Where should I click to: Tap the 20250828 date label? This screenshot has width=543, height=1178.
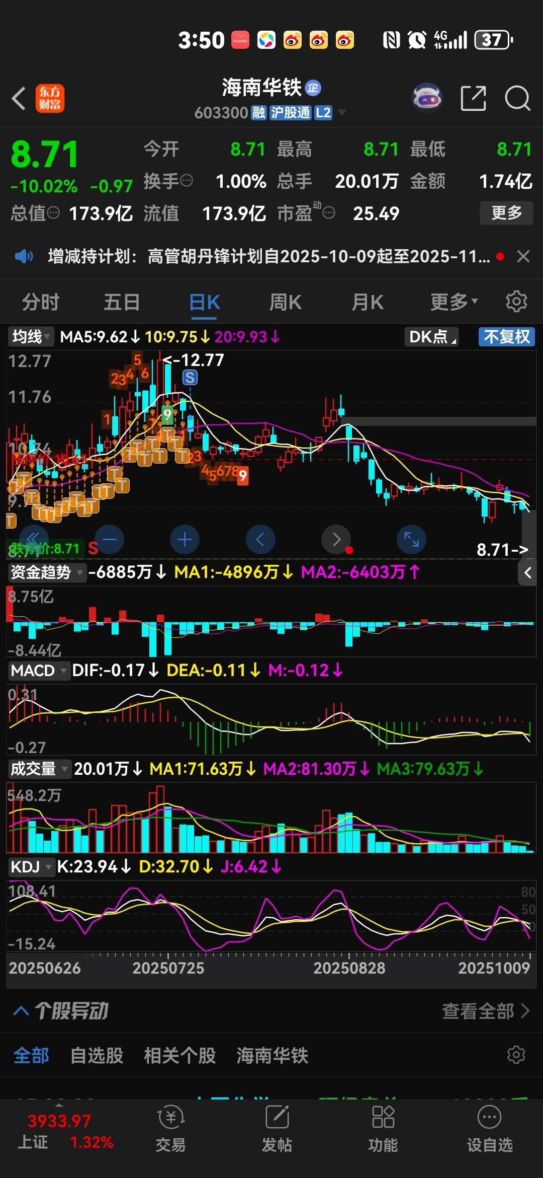349,968
